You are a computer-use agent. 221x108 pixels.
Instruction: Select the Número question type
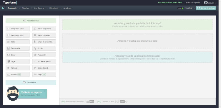pyautogui.click(x=18, y=68)
